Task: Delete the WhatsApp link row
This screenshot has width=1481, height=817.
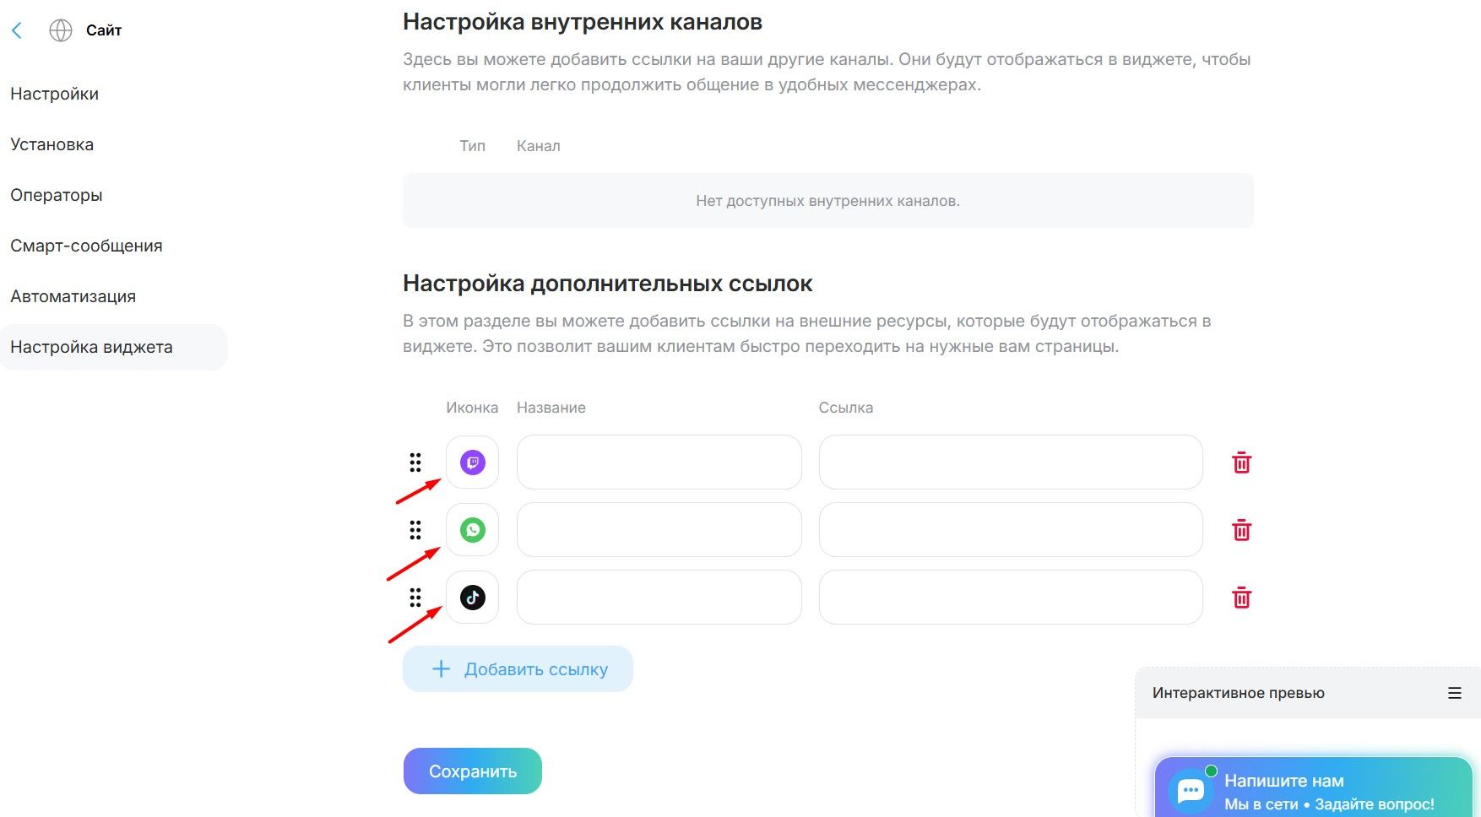Action: (1241, 530)
